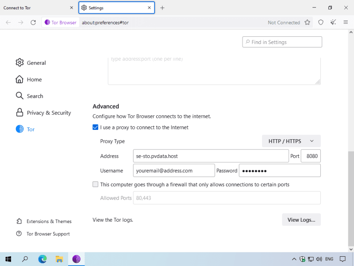Screen dimensions: 354x266
Task: Enable the firewall allowed ports checkbox
Action: pos(95,184)
